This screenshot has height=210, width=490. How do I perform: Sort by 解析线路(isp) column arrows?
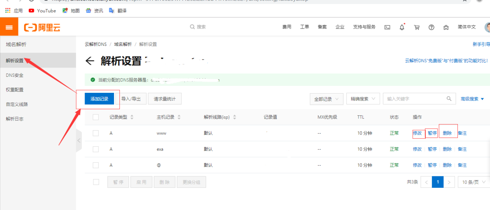(234, 117)
